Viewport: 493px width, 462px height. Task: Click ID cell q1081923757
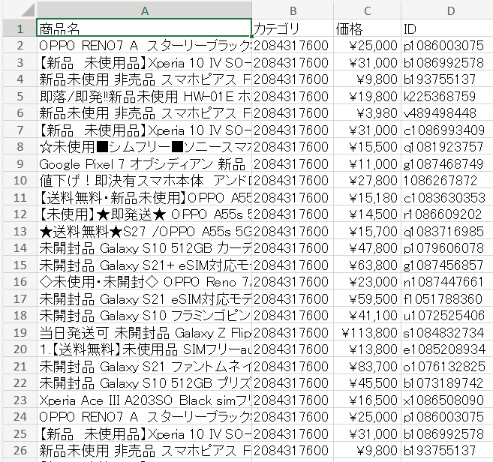click(x=447, y=147)
